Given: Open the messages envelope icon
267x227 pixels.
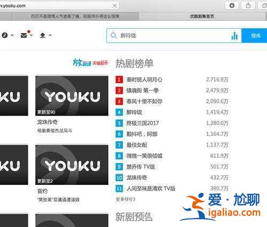Looking at the screenshot, I should 24,35.
